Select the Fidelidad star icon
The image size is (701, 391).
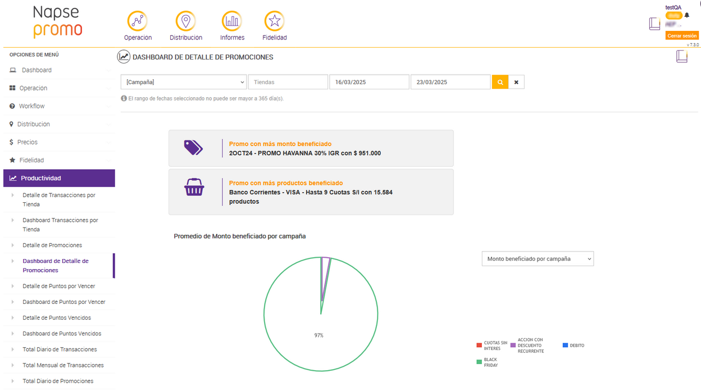tap(275, 21)
